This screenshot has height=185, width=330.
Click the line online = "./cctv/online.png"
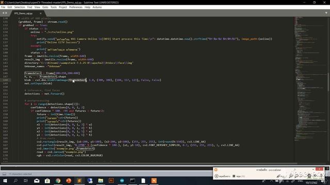[x=52, y=32]
